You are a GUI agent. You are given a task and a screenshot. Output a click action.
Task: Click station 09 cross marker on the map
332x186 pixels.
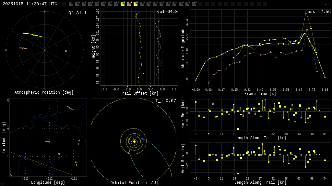tap(59, 158)
